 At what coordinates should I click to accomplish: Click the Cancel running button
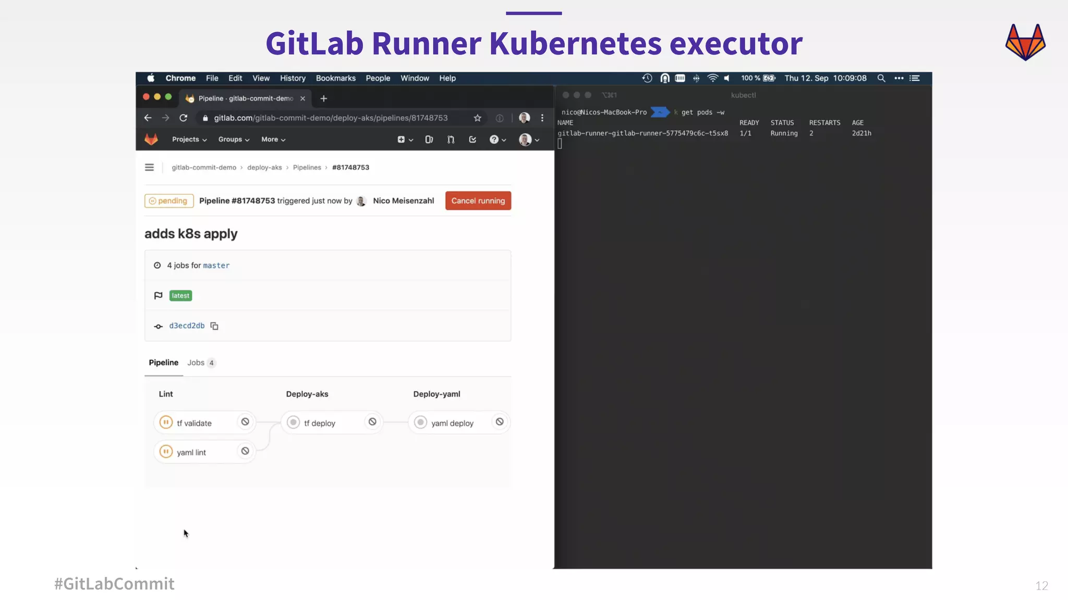[478, 201]
